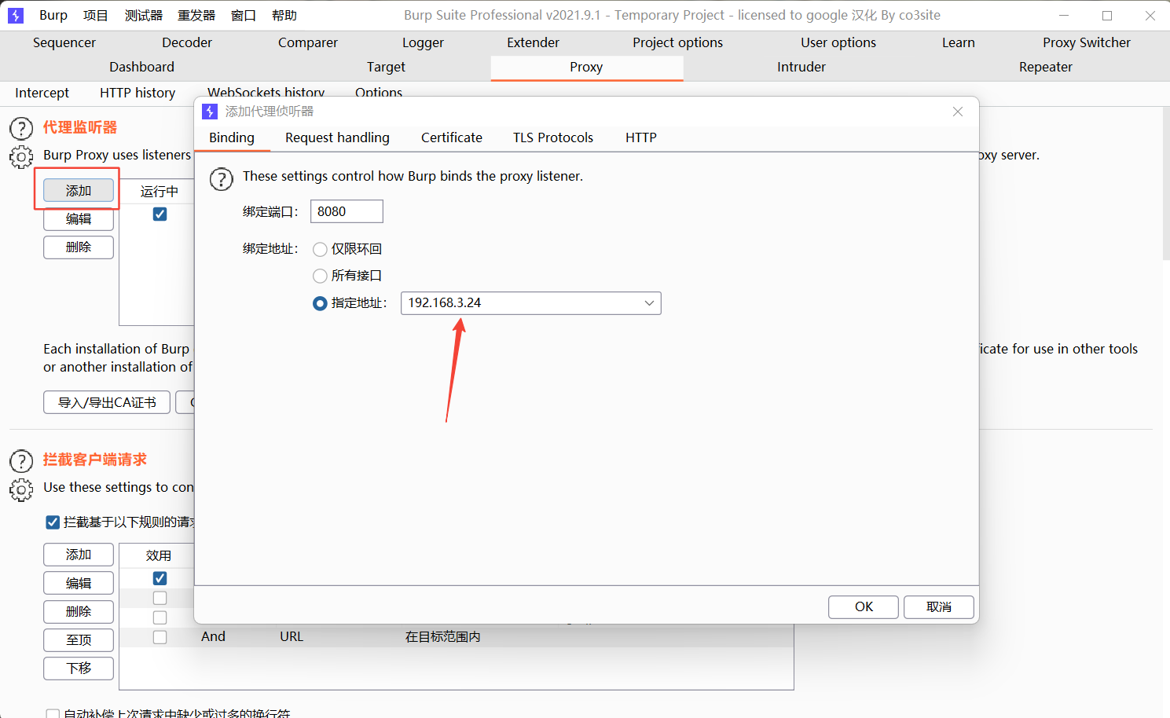Image resolution: width=1170 pixels, height=718 pixels.
Task: Open the Target tab
Action: pyautogui.click(x=386, y=67)
